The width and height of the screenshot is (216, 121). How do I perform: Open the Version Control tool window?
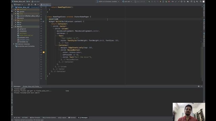(49, 118)
